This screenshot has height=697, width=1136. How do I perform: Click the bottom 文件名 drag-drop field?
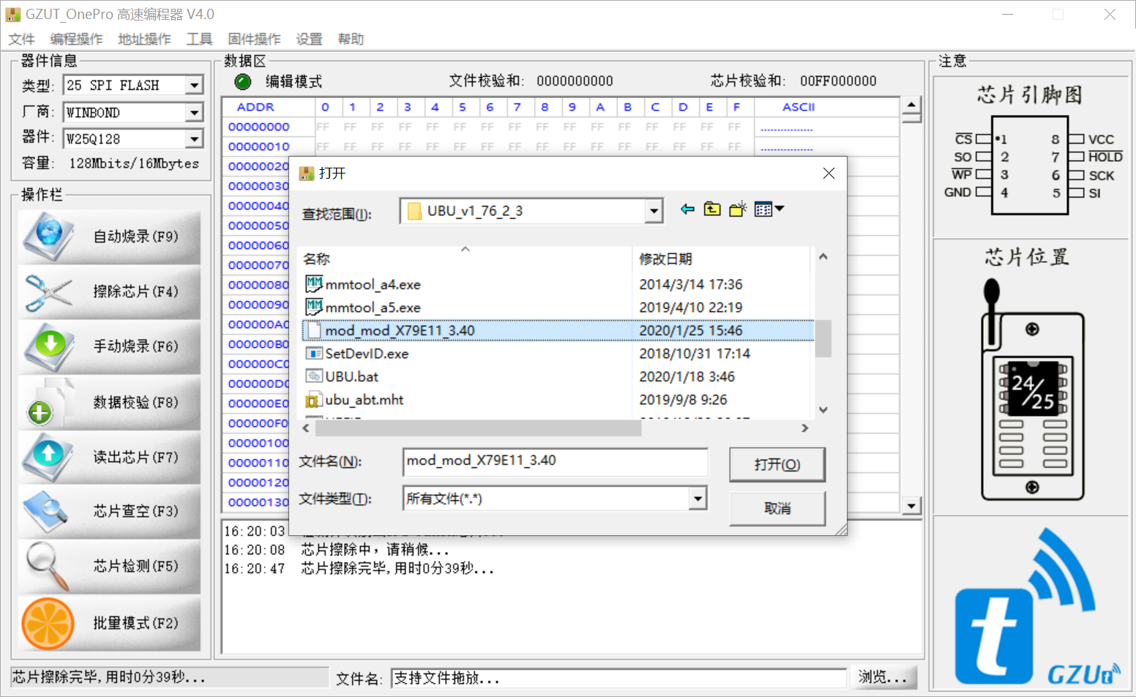click(x=619, y=678)
